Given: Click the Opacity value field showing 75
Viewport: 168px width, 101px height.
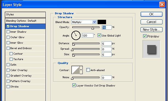Looking at the screenshot, I should tap(107, 27).
